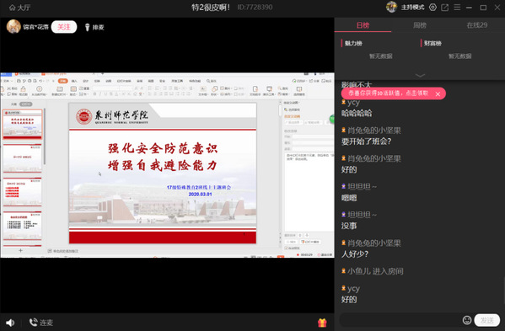Screen dimensions: 505x331
Task: Select the 魅力榜 ranking heading
Action: (353, 43)
